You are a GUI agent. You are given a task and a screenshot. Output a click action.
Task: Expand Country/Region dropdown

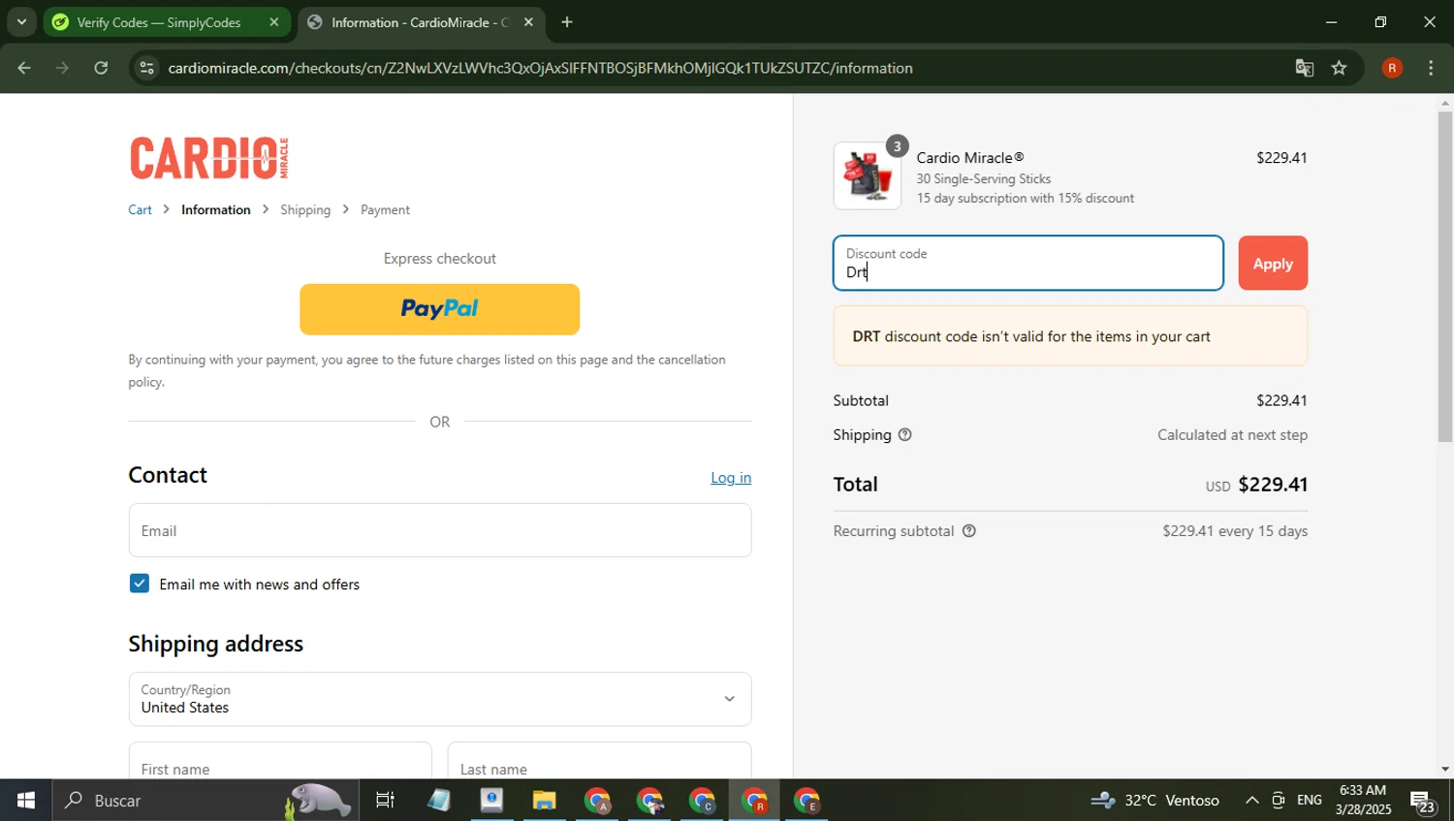[x=440, y=699]
